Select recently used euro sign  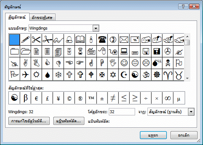36,98
